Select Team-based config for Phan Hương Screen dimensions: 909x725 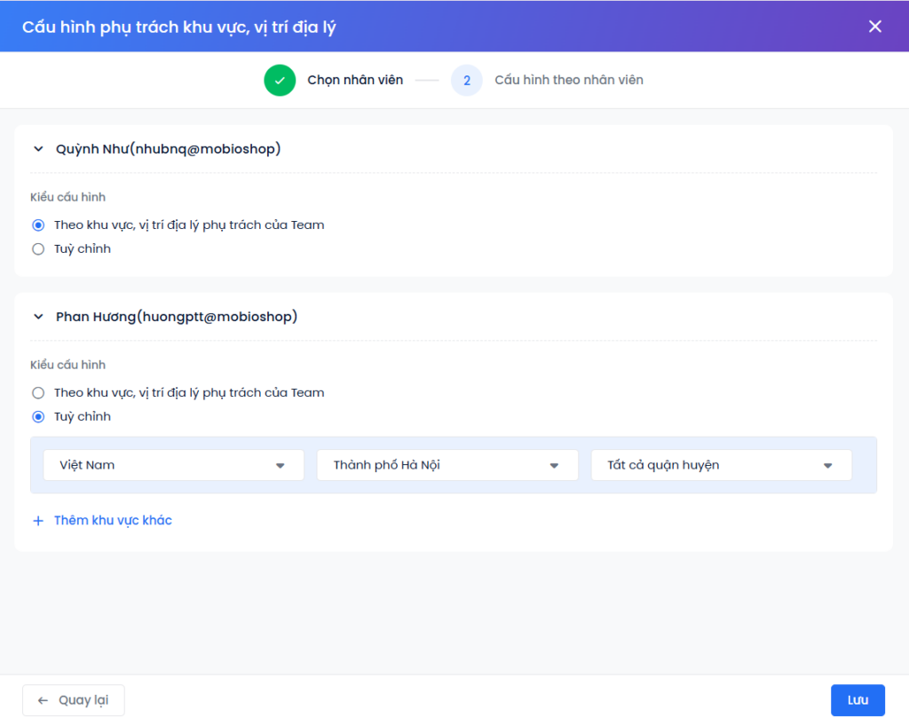pos(38,393)
